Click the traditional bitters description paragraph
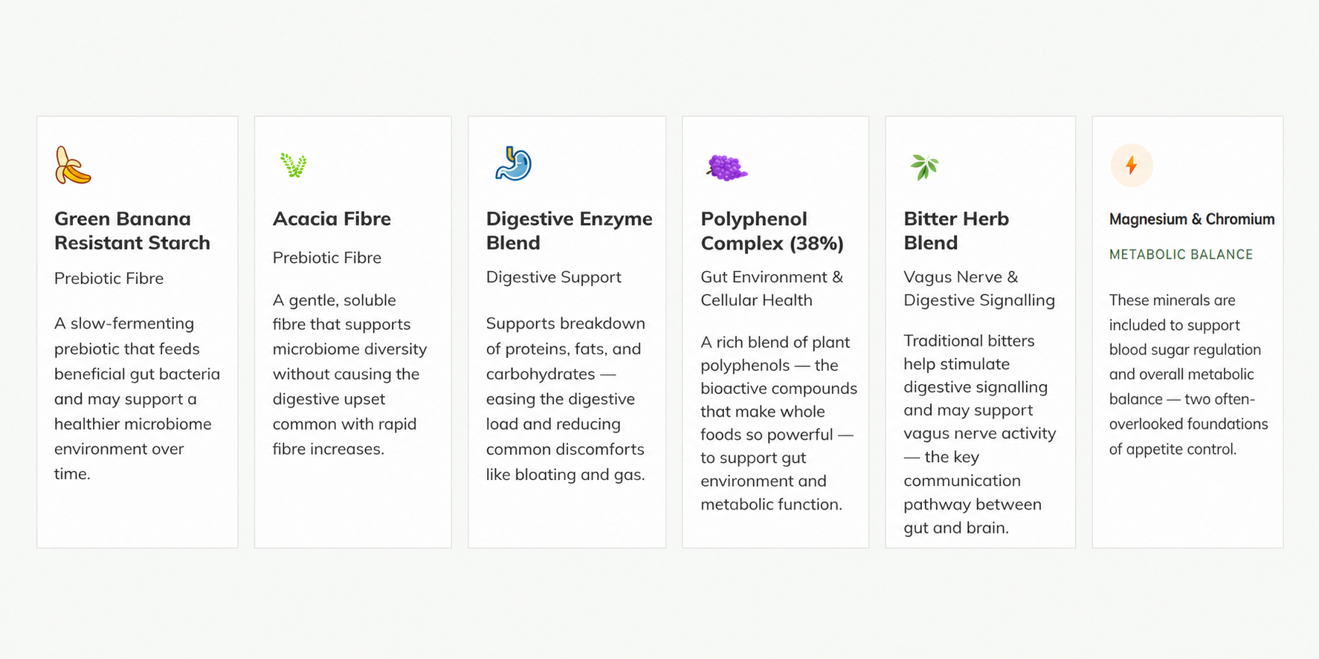The image size is (1319, 659). [x=979, y=434]
